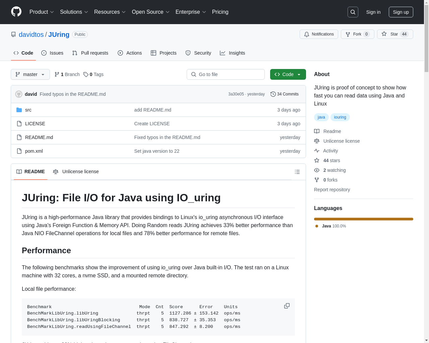The width and height of the screenshot is (429, 343).
Task: Switch to the Projects tab
Action: point(164,53)
